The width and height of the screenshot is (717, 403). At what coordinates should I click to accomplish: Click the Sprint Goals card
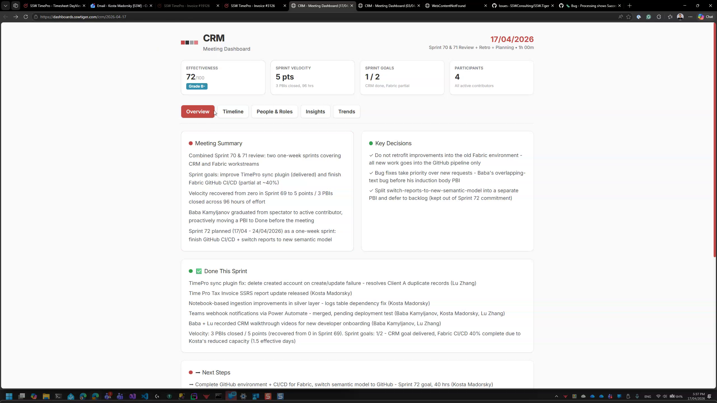point(402,78)
